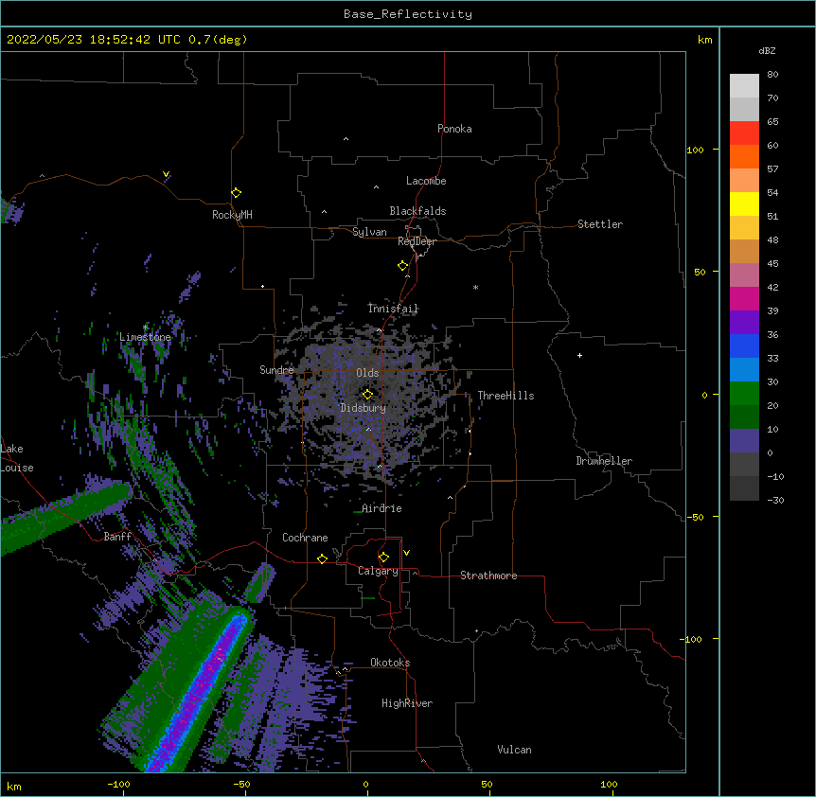Click the Strathmore town label
816x797 pixels.
[x=488, y=576]
